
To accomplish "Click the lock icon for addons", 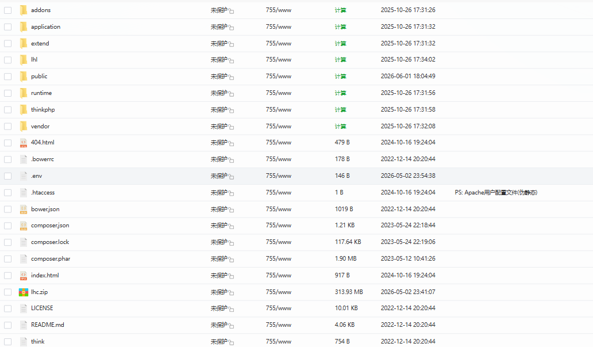I will click(231, 11).
